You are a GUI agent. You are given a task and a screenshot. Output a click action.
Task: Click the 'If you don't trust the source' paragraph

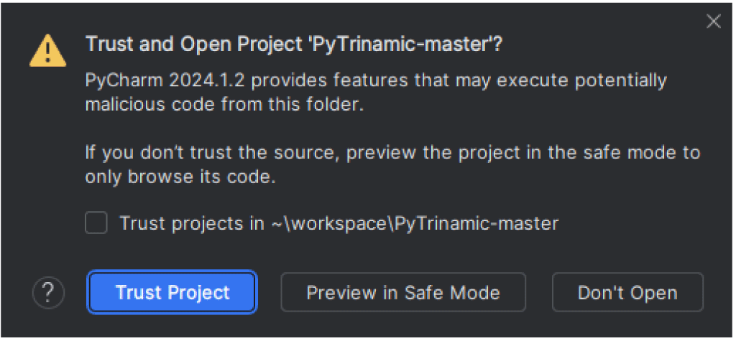(x=392, y=164)
